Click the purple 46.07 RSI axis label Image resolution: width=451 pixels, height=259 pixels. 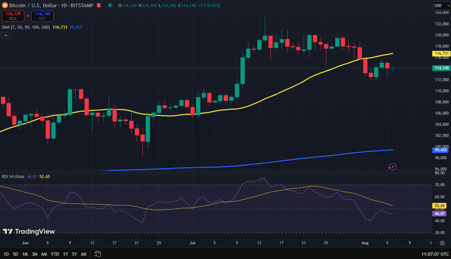pyautogui.click(x=439, y=214)
